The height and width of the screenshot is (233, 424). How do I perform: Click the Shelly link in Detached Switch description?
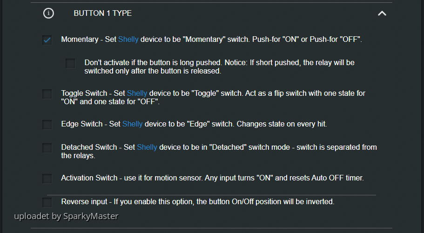click(x=147, y=147)
